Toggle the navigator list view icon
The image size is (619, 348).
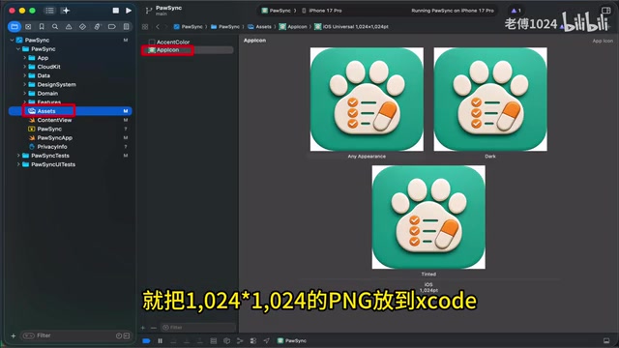[49, 11]
